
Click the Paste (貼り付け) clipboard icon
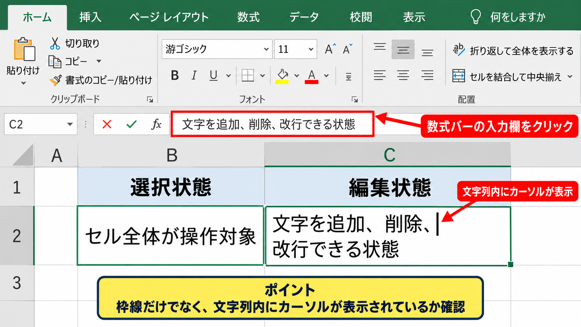[24, 49]
